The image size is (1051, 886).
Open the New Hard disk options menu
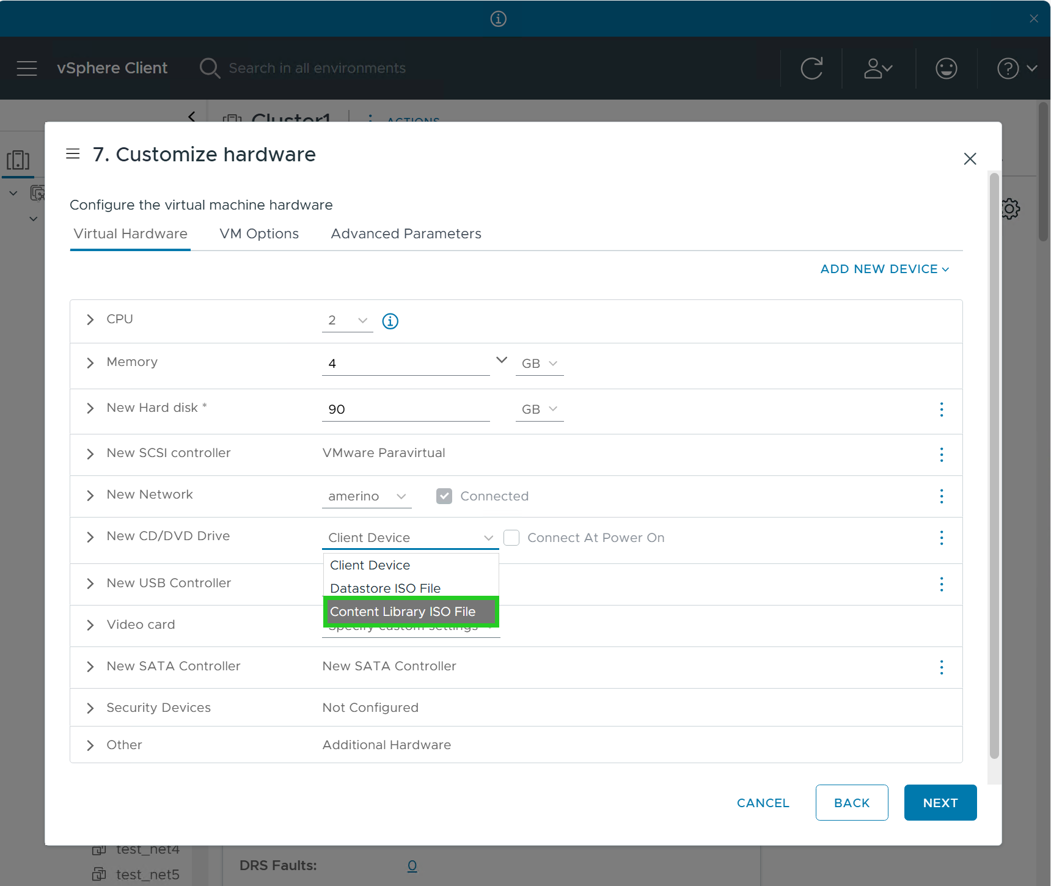[x=941, y=409]
